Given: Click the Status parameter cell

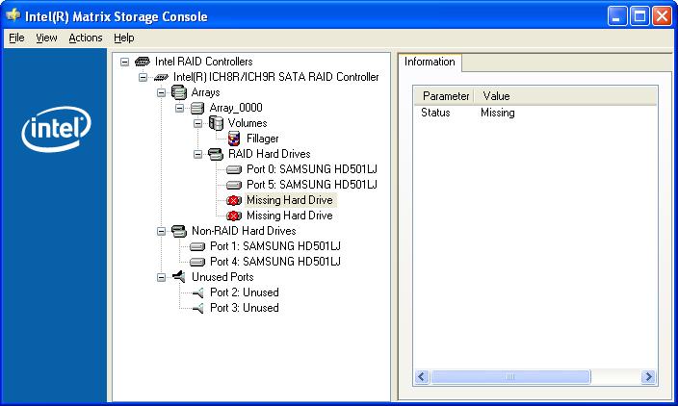Looking at the screenshot, I should tap(435, 113).
